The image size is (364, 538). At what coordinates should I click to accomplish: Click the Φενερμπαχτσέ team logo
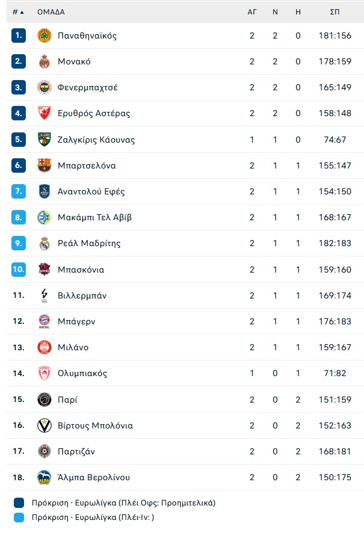click(x=44, y=87)
